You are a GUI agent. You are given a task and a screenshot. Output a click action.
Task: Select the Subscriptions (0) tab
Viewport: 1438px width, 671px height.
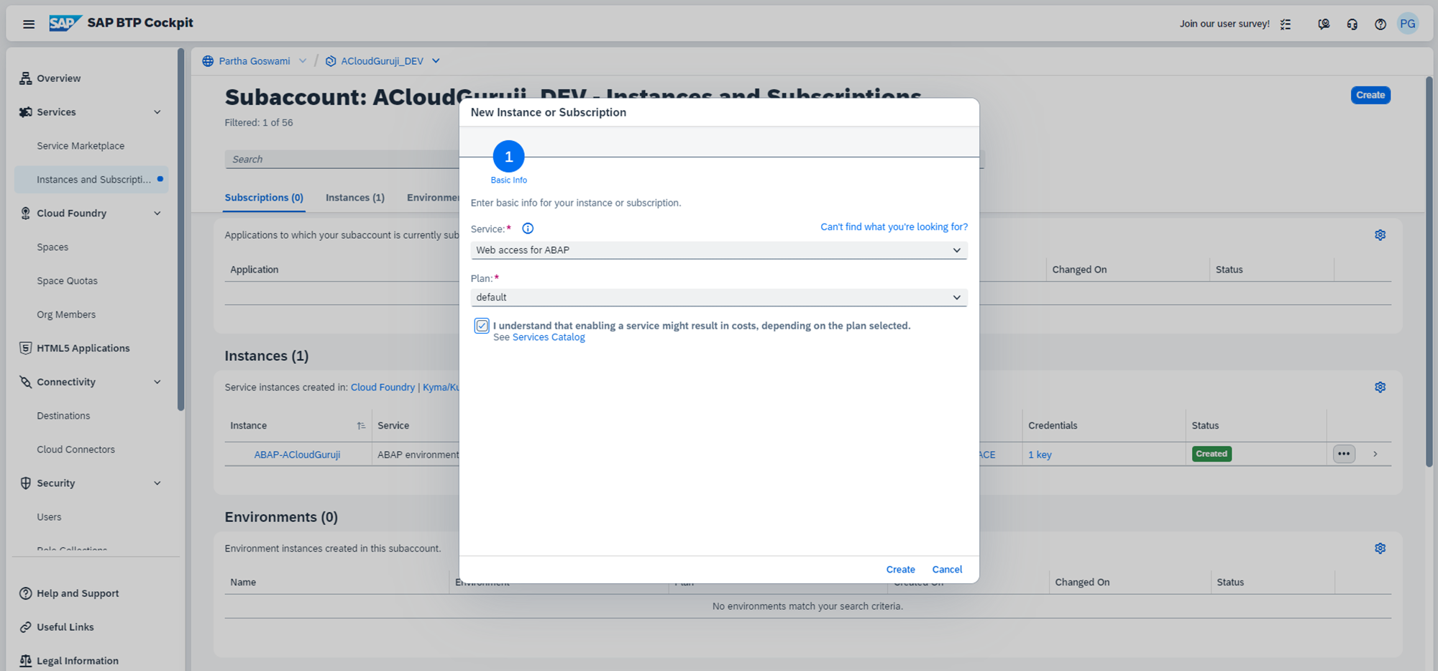point(264,198)
